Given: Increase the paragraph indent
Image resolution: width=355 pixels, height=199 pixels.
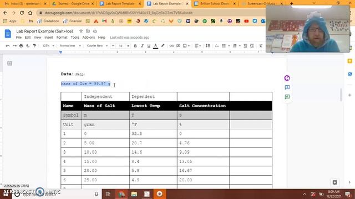Looking at the screenshot, I should click(x=252, y=46).
